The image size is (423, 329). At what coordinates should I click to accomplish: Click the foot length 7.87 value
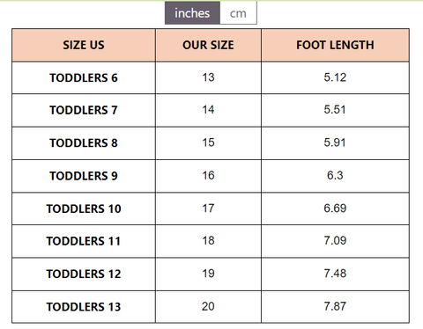click(x=335, y=306)
